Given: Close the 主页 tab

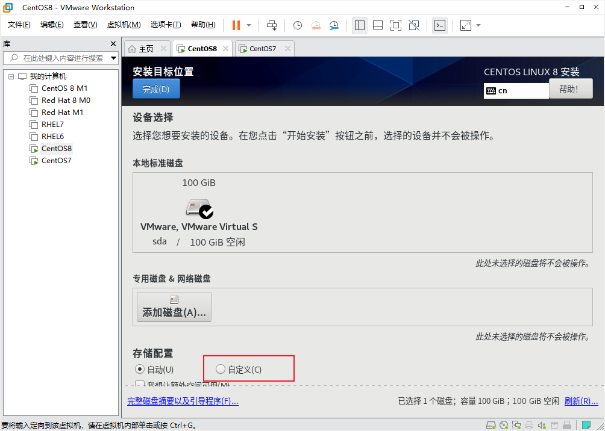Looking at the screenshot, I should [x=163, y=49].
